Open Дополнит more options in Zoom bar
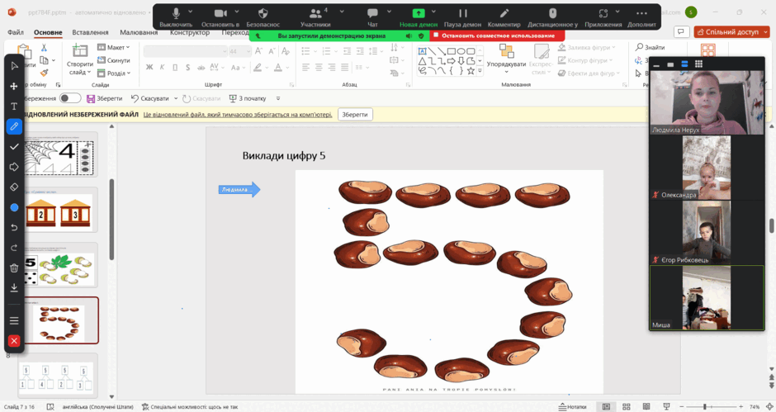The image size is (776, 412). coord(642,17)
